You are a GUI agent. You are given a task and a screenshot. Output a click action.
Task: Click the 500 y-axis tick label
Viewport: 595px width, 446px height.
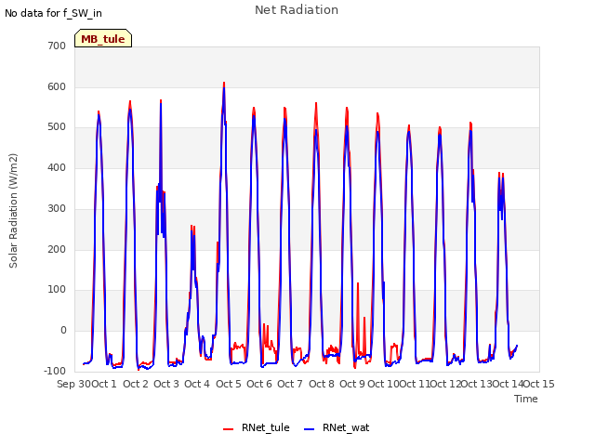pos(57,126)
